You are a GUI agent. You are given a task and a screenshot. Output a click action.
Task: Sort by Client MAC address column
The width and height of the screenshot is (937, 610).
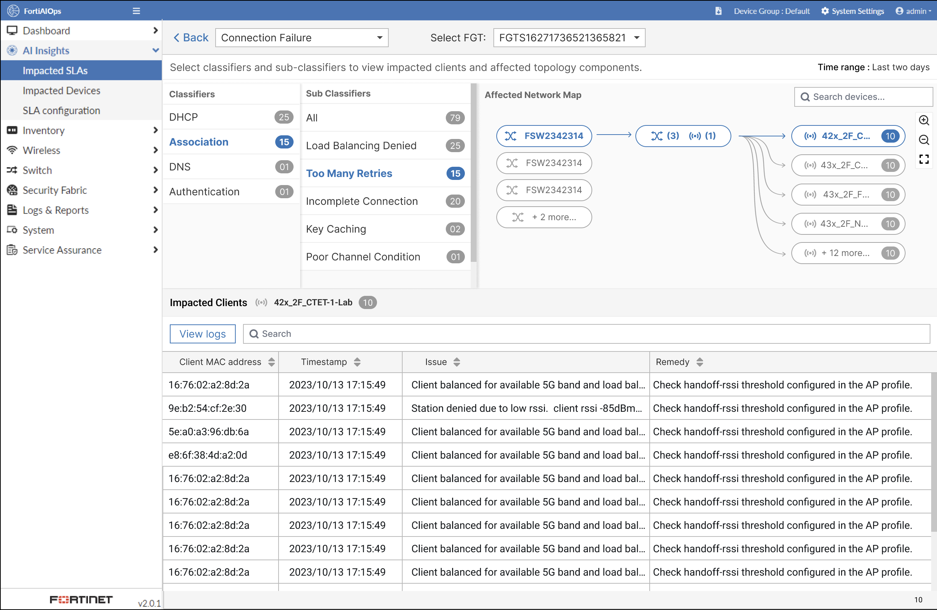click(x=271, y=362)
